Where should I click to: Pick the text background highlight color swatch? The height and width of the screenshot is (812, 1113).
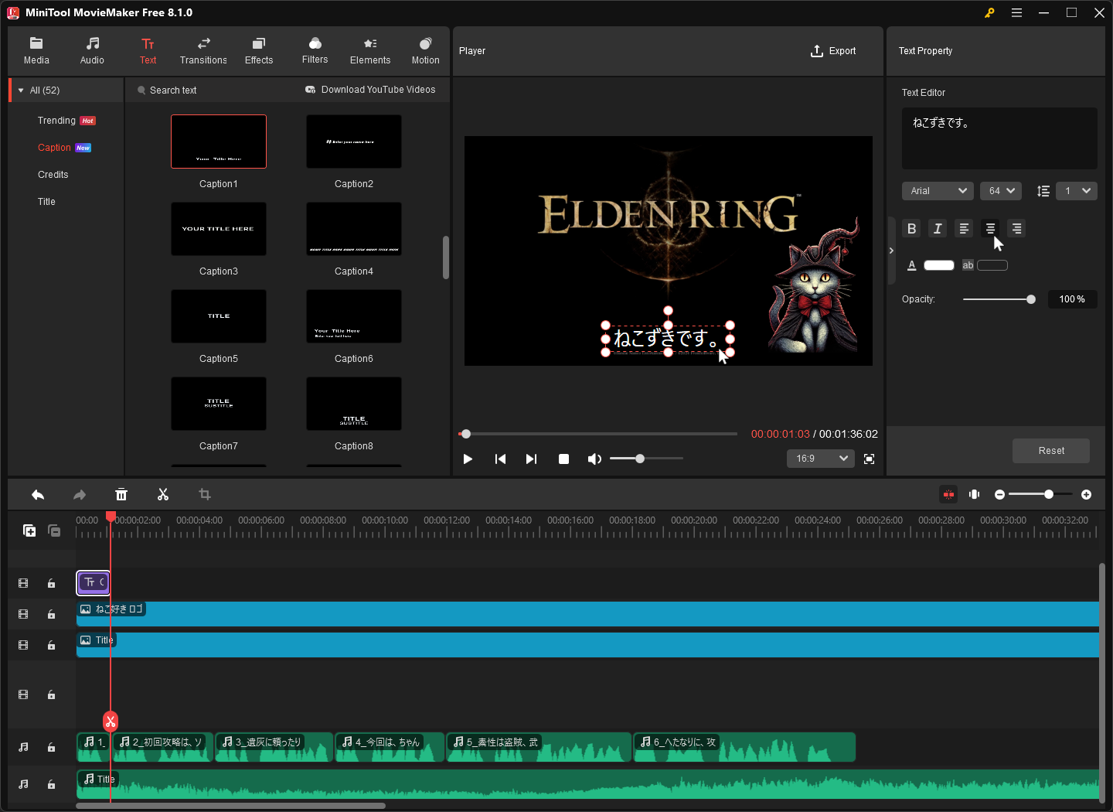point(992,265)
